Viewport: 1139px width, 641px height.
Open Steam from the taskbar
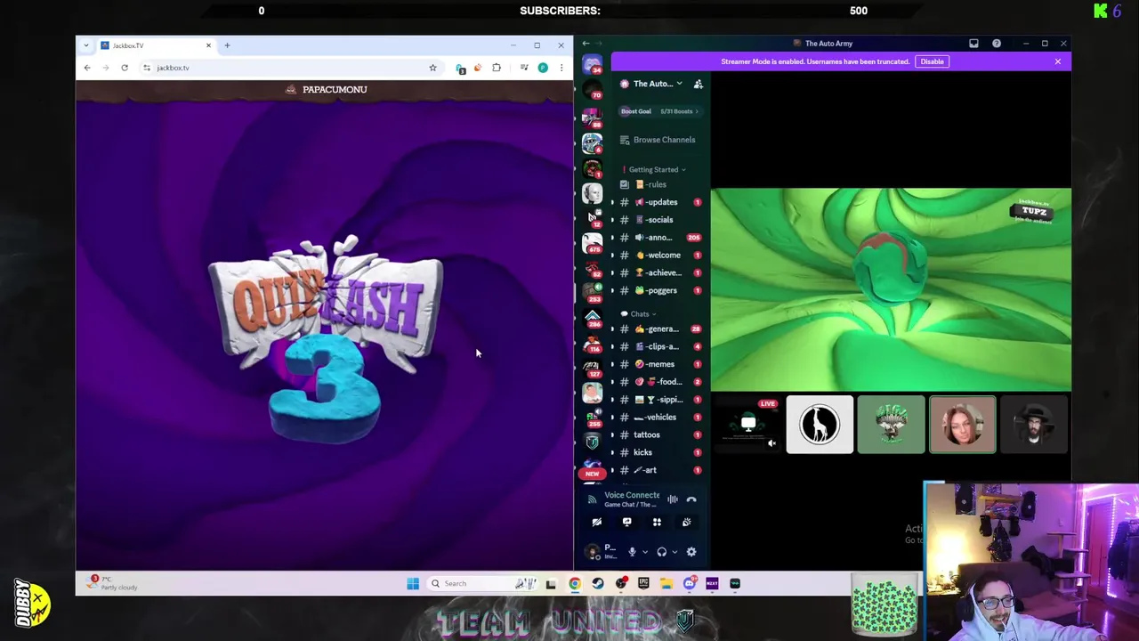tap(598, 584)
